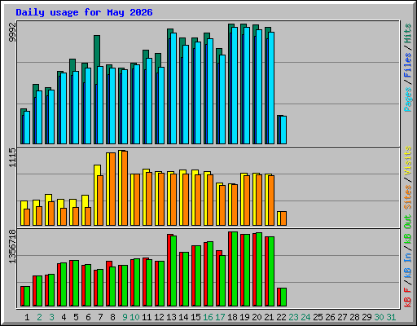Select day 28 on the x-axis

354,317
